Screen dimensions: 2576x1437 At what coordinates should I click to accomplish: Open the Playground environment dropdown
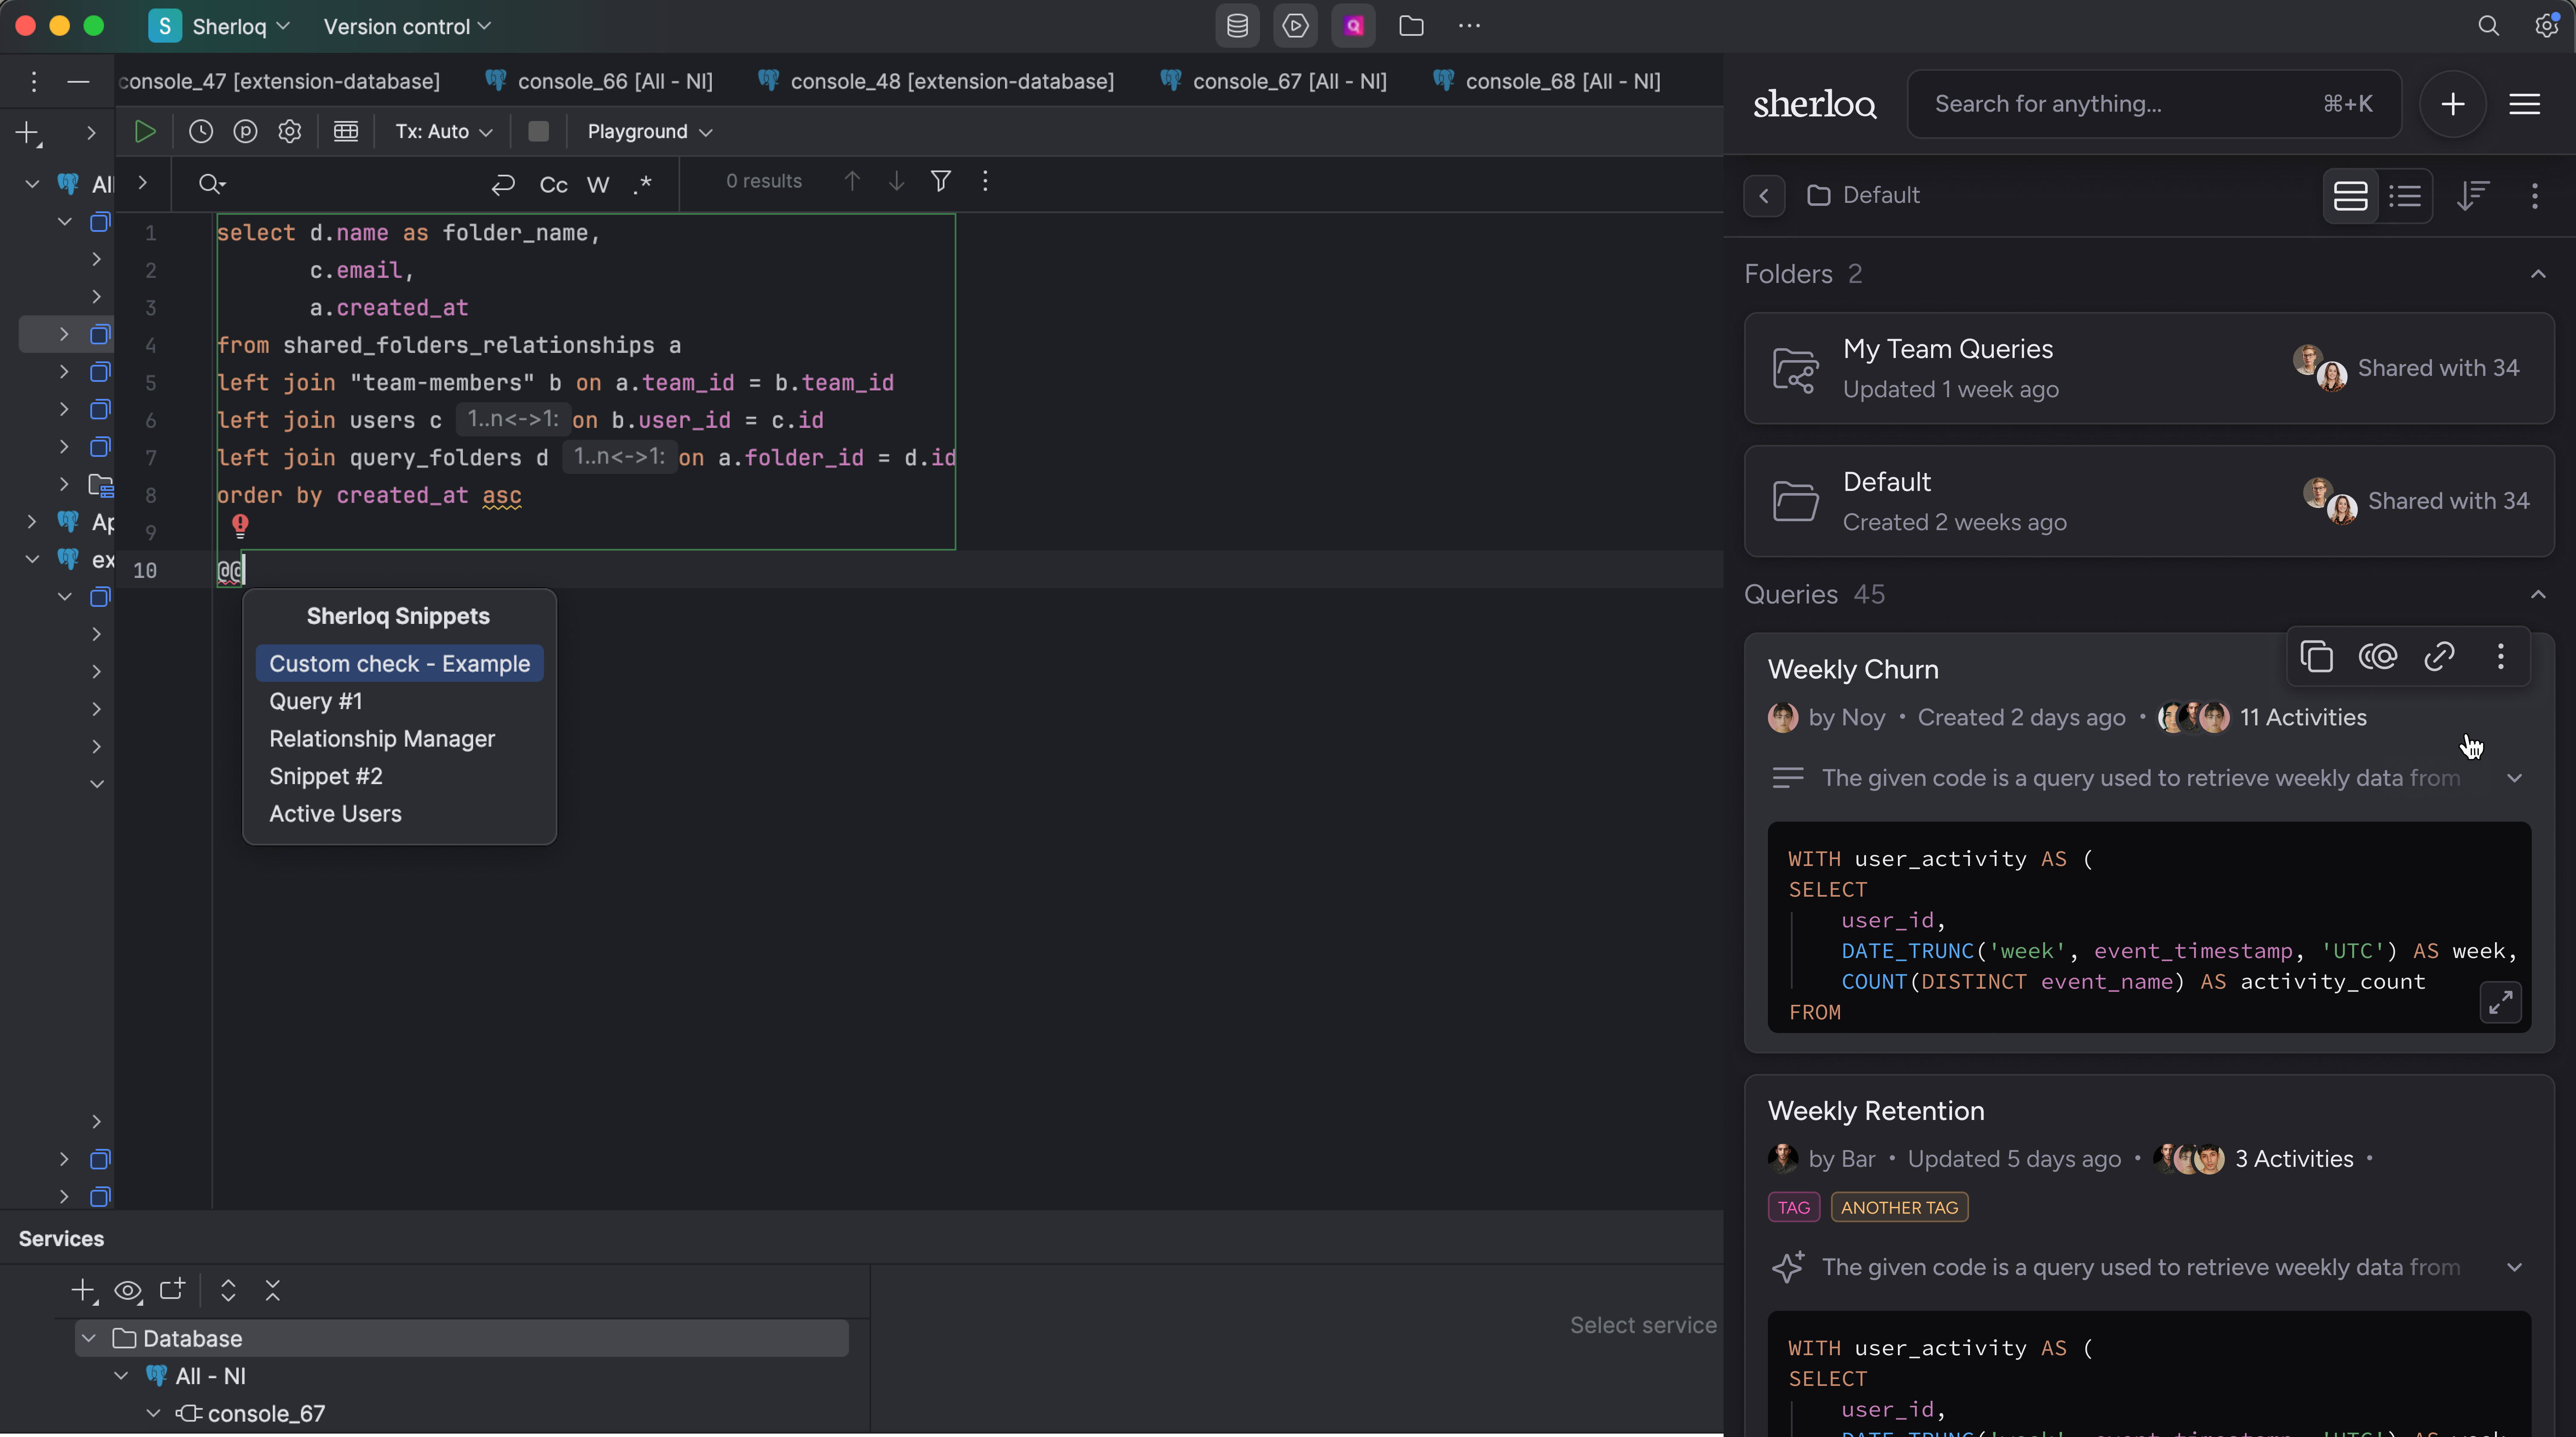click(x=648, y=131)
